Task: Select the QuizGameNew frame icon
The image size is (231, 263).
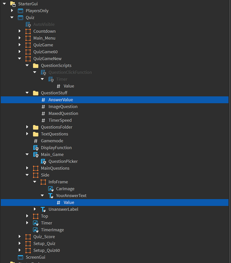Action: pyautogui.click(x=28, y=58)
